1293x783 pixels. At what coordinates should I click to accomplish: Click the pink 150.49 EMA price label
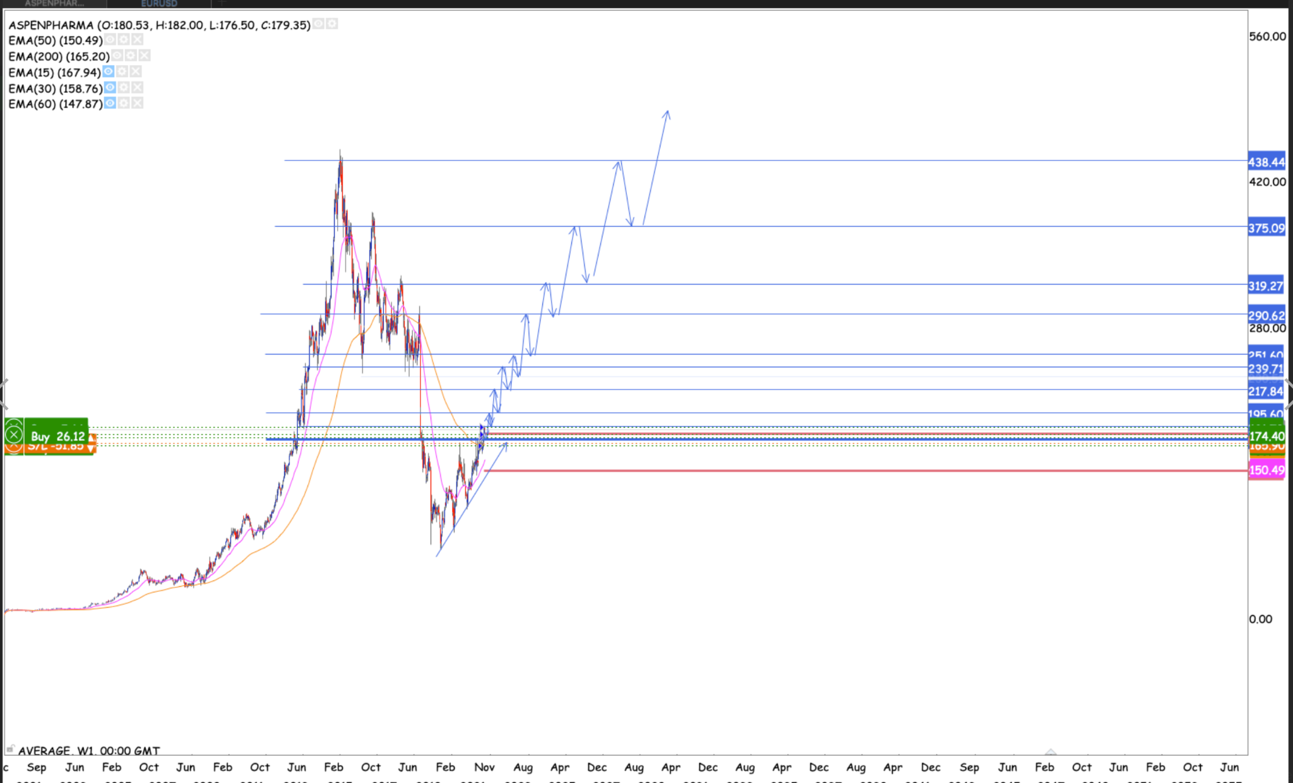[1266, 470]
